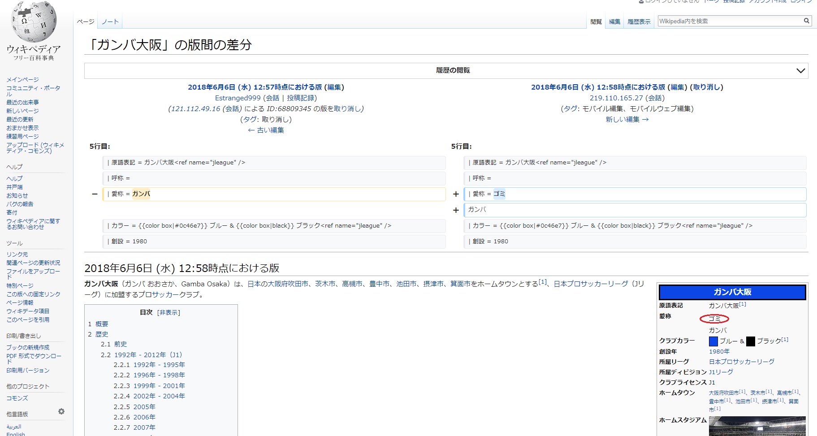The width and height of the screenshot is (817, 436).
Task: Open 最近の更新 sidebar link
Action: point(20,119)
